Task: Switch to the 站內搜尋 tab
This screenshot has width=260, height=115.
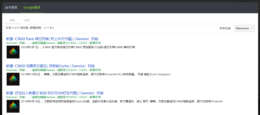Action: [x=11, y=8]
